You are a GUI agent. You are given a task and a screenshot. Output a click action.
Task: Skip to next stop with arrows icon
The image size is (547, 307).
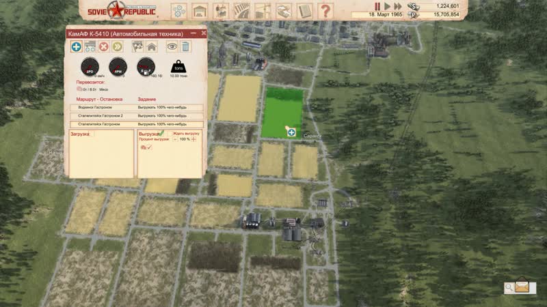click(x=118, y=46)
